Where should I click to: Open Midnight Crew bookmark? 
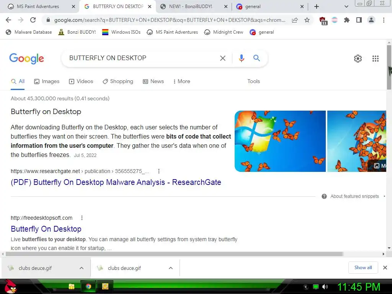[x=224, y=32]
